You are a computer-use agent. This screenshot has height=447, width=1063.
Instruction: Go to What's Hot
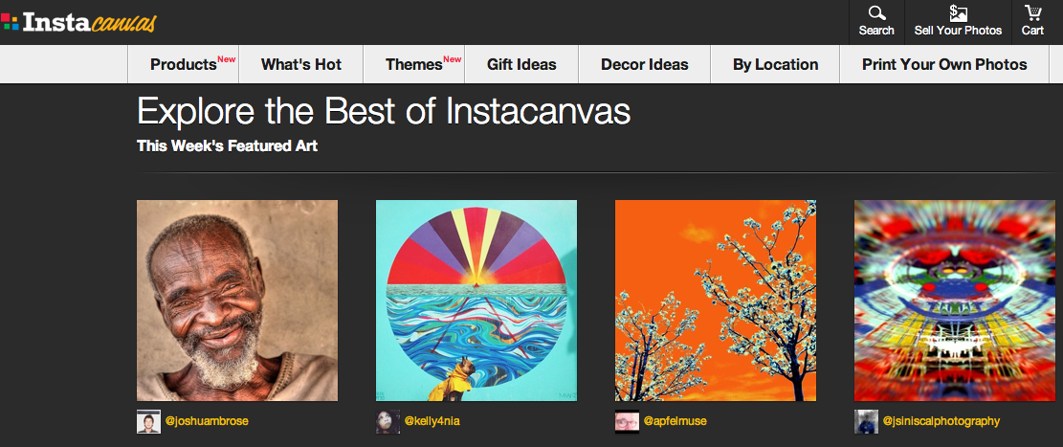301,64
